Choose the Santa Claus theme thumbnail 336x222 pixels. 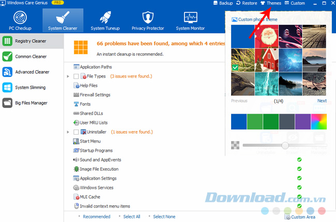(267, 36)
